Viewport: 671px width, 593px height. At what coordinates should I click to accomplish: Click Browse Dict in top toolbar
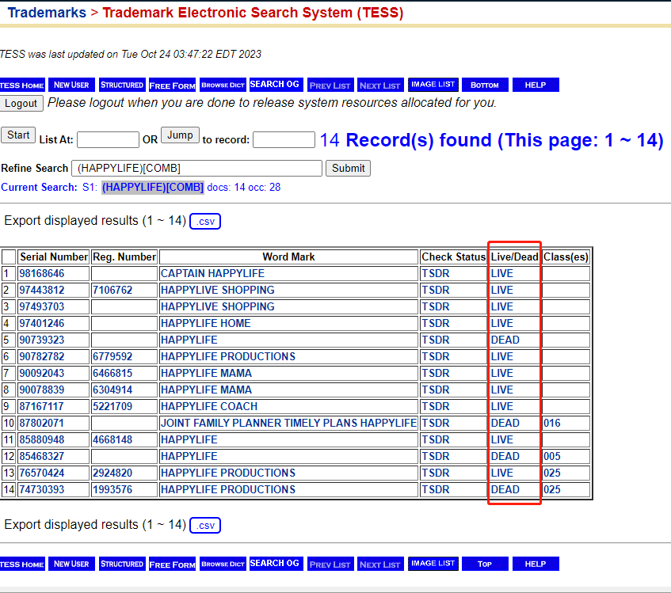tap(223, 85)
